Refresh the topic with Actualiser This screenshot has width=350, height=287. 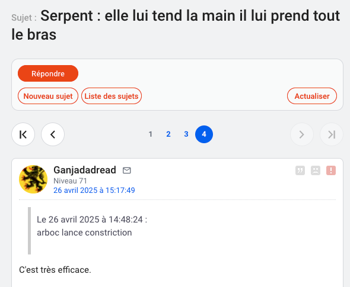312,96
